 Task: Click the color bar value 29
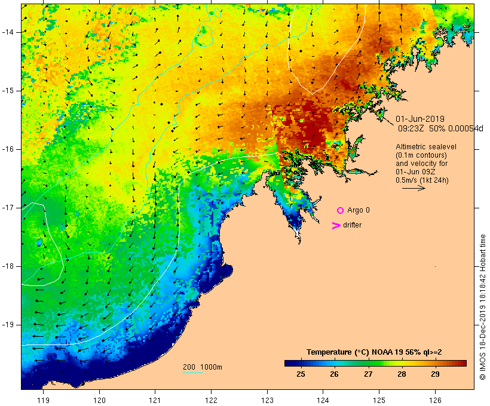[435, 374]
